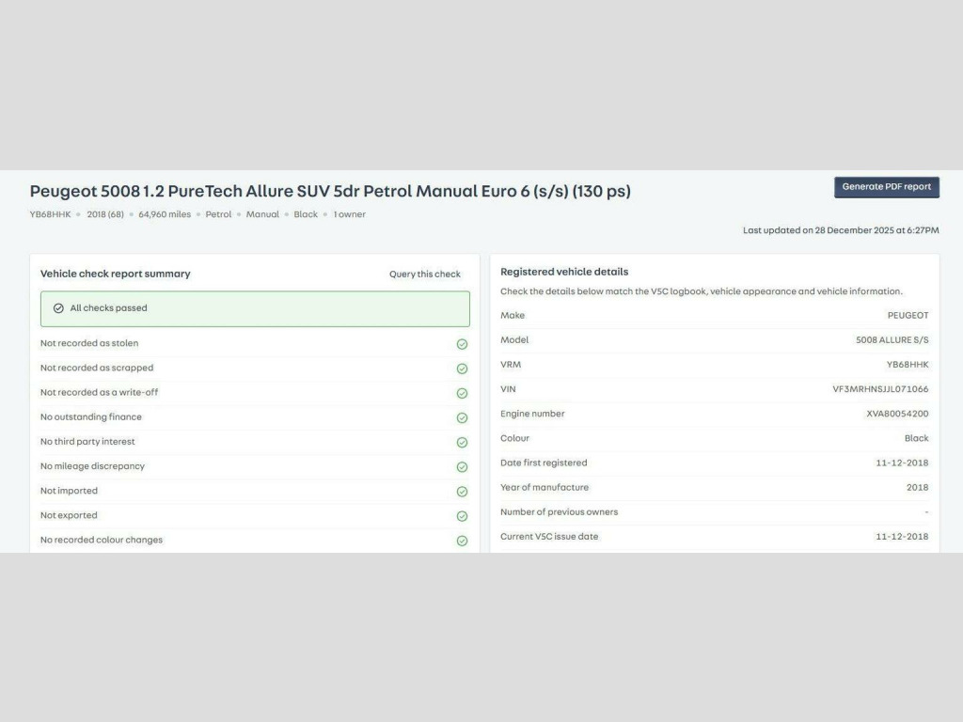Click the Not imported green tick icon
Viewport: 963px width, 722px height.
pos(462,492)
